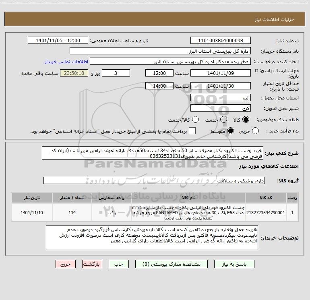Select the جزیی purchase type radio
Image resolution: width=310 pixels, height=300 pixels.
[x=255, y=131]
